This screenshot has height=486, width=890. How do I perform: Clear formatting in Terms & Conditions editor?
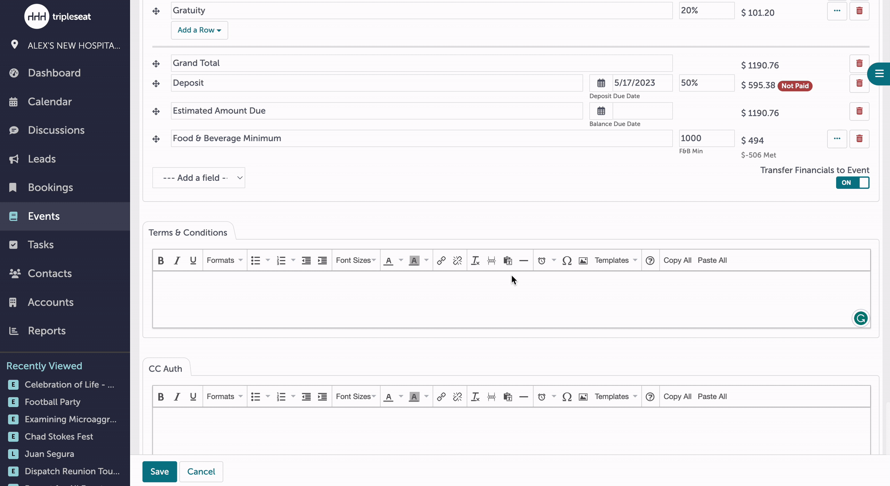pos(475,260)
